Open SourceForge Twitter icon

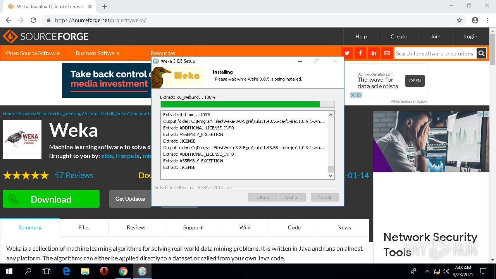(347, 53)
